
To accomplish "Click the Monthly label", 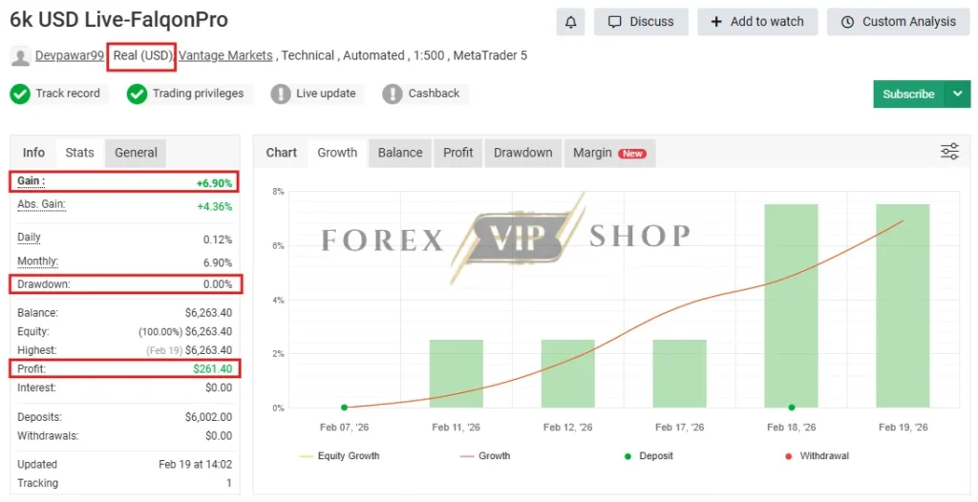I will tap(37, 261).
